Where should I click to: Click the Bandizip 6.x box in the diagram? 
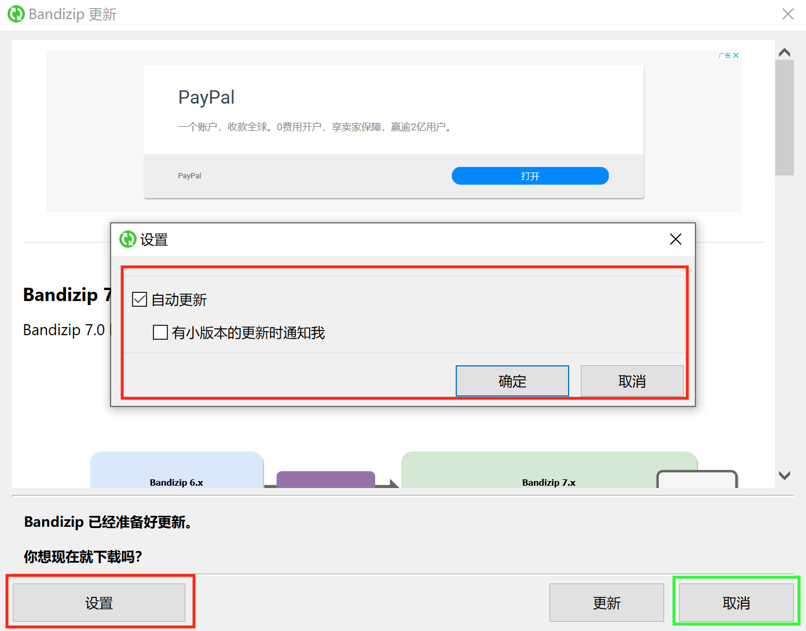click(177, 470)
